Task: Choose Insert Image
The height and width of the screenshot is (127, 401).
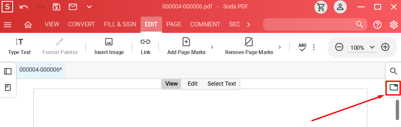Action: (109, 47)
